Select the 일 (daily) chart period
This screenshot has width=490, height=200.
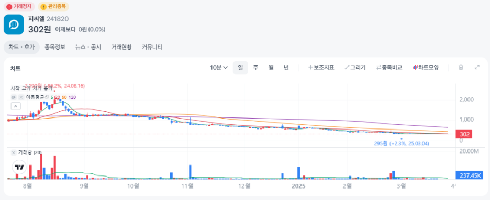tap(240, 67)
